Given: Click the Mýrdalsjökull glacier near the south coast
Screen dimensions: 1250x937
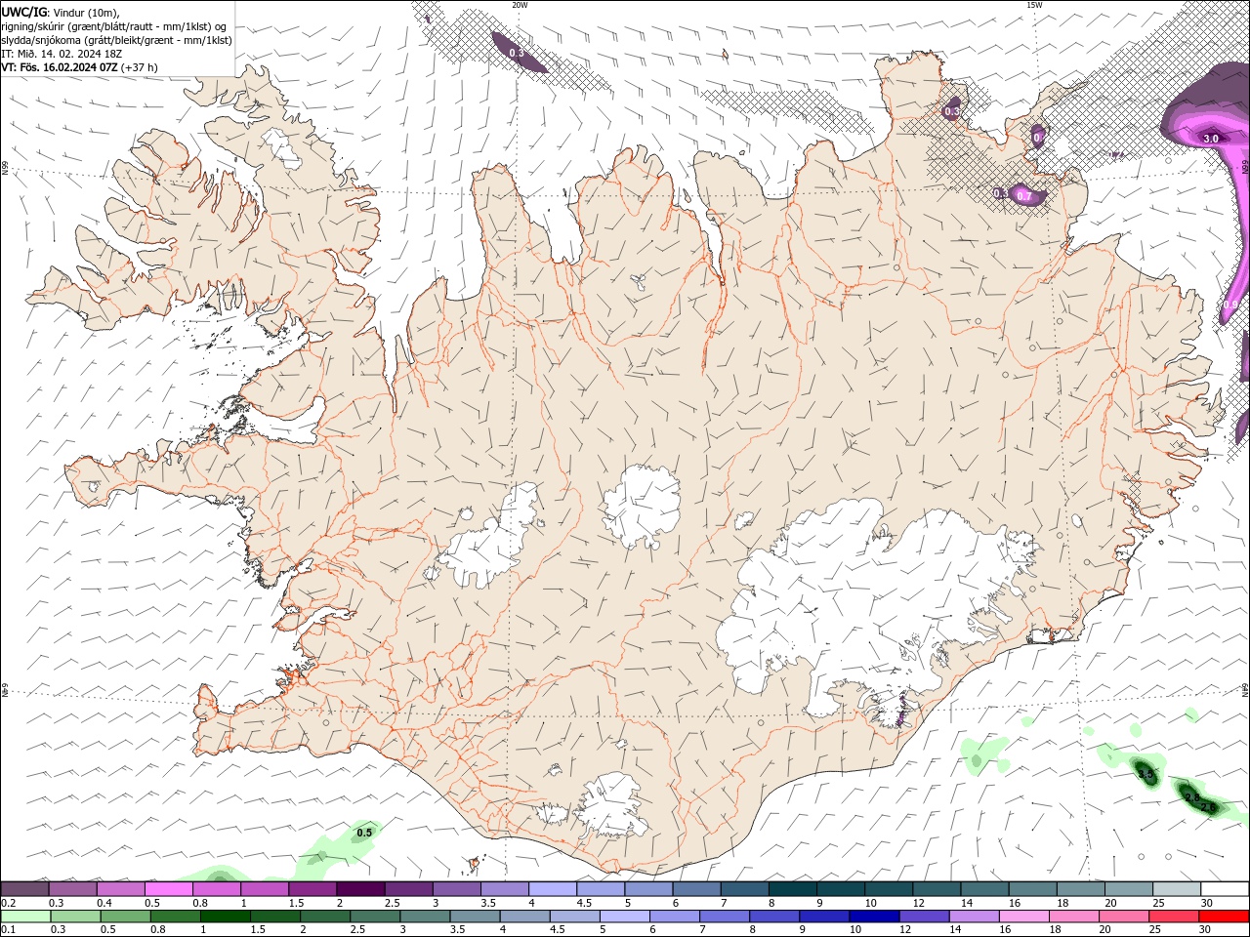Looking at the screenshot, I should pos(609,805).
